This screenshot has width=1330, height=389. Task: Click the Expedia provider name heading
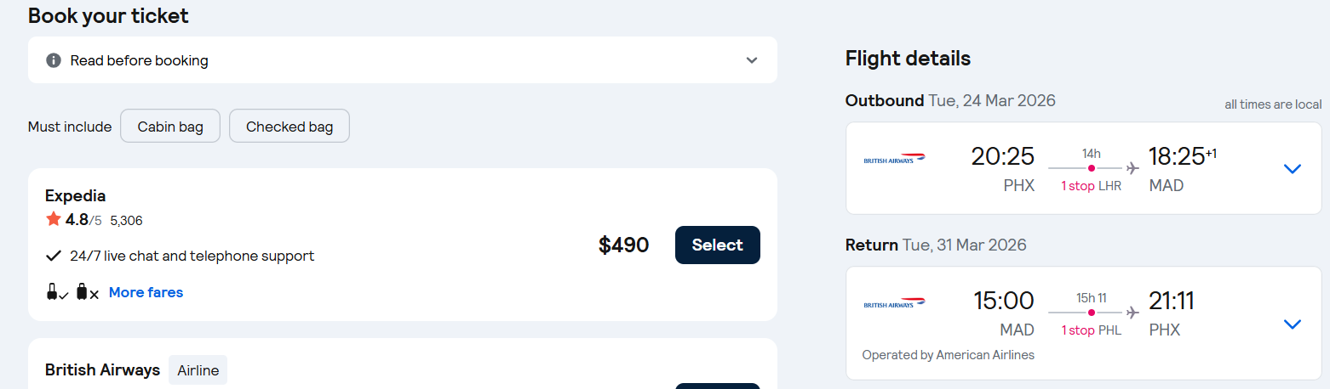(x=75, y=195)
